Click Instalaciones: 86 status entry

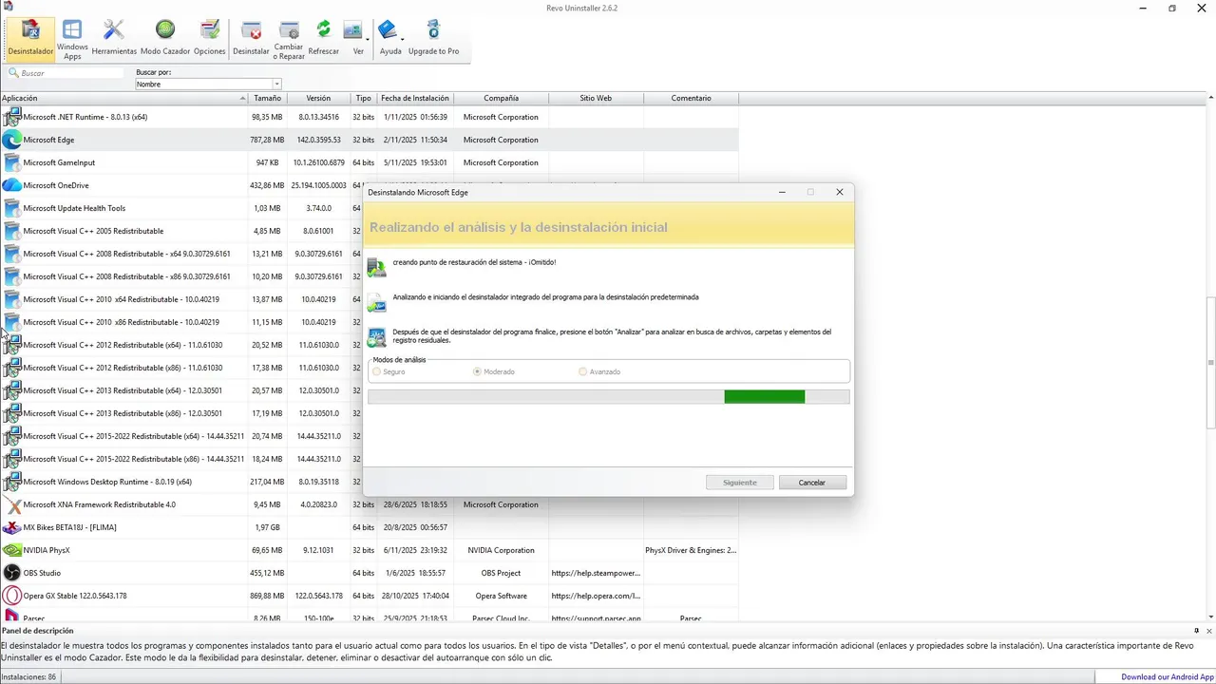[x=28, y=677]
